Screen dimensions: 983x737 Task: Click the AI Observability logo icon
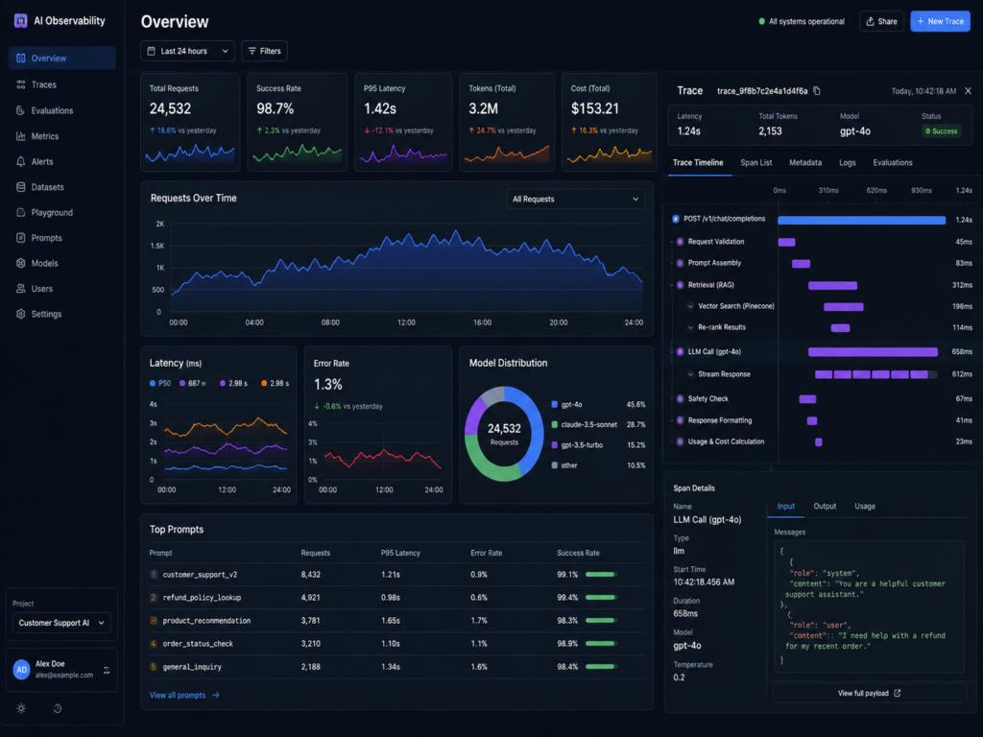(21, 21)
